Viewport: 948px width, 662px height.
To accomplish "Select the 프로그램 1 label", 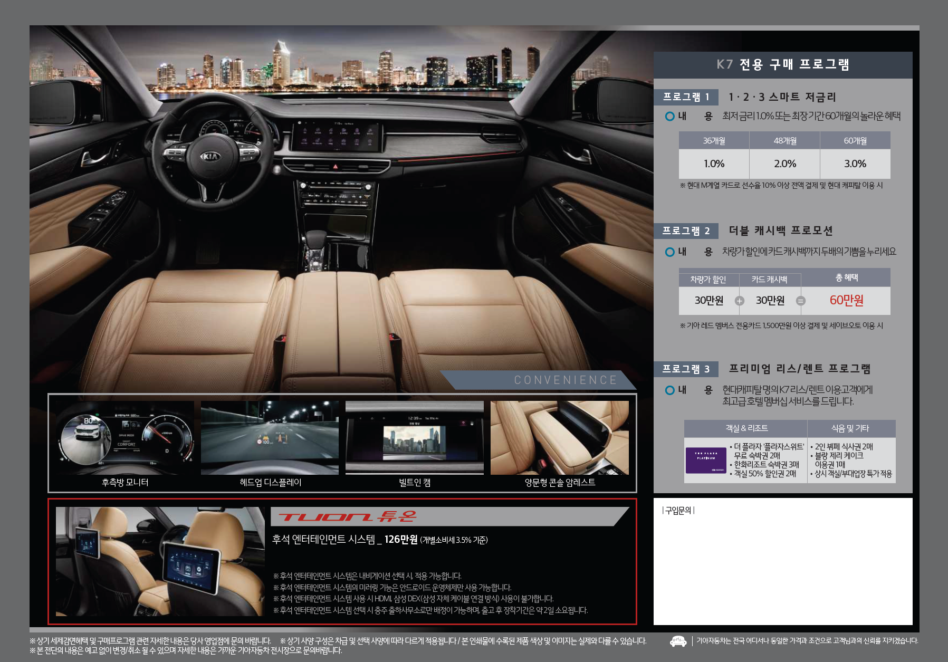I will 686,97.
